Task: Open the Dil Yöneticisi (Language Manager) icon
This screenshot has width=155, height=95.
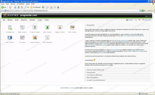Action: (x=22, y=38)
